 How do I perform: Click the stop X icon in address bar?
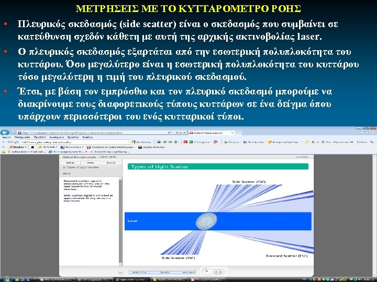coord(184,133)
